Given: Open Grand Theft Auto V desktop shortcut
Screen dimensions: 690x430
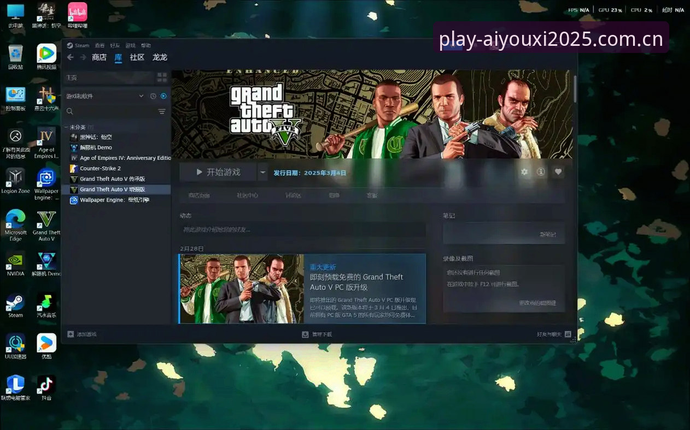Looking at the screenshot, I should [x=46, y=225].
